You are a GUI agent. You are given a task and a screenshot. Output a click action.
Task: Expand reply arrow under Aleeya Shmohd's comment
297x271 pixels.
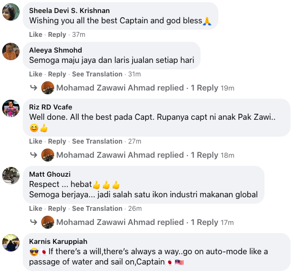click(34, 88)
